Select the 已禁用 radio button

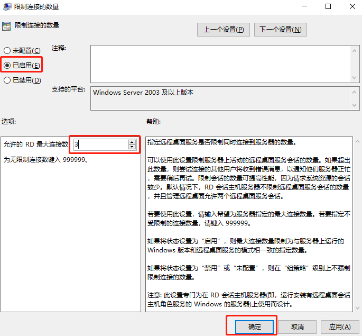7,80
